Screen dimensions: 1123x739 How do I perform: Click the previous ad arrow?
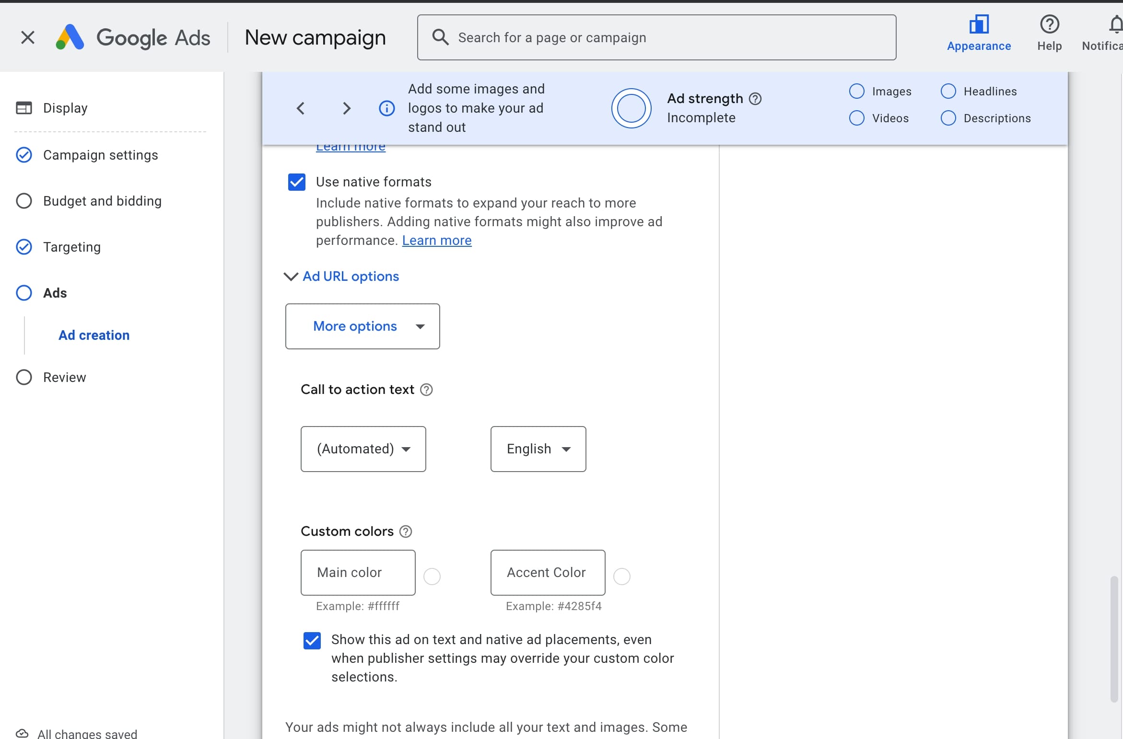coord(301,108)
